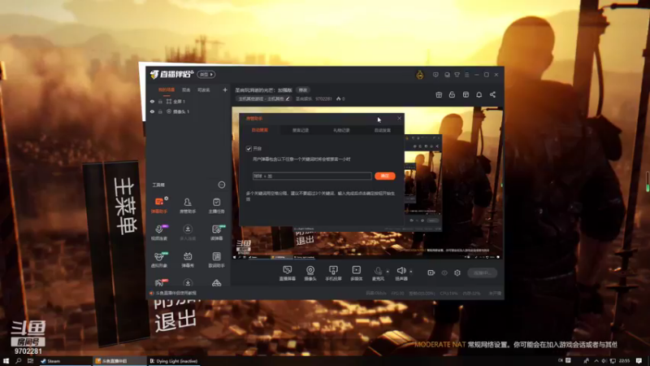Switch to the first orange scene tab

(x=167, y=89)
